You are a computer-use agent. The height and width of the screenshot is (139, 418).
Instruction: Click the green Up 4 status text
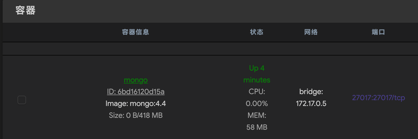(257, 68)
